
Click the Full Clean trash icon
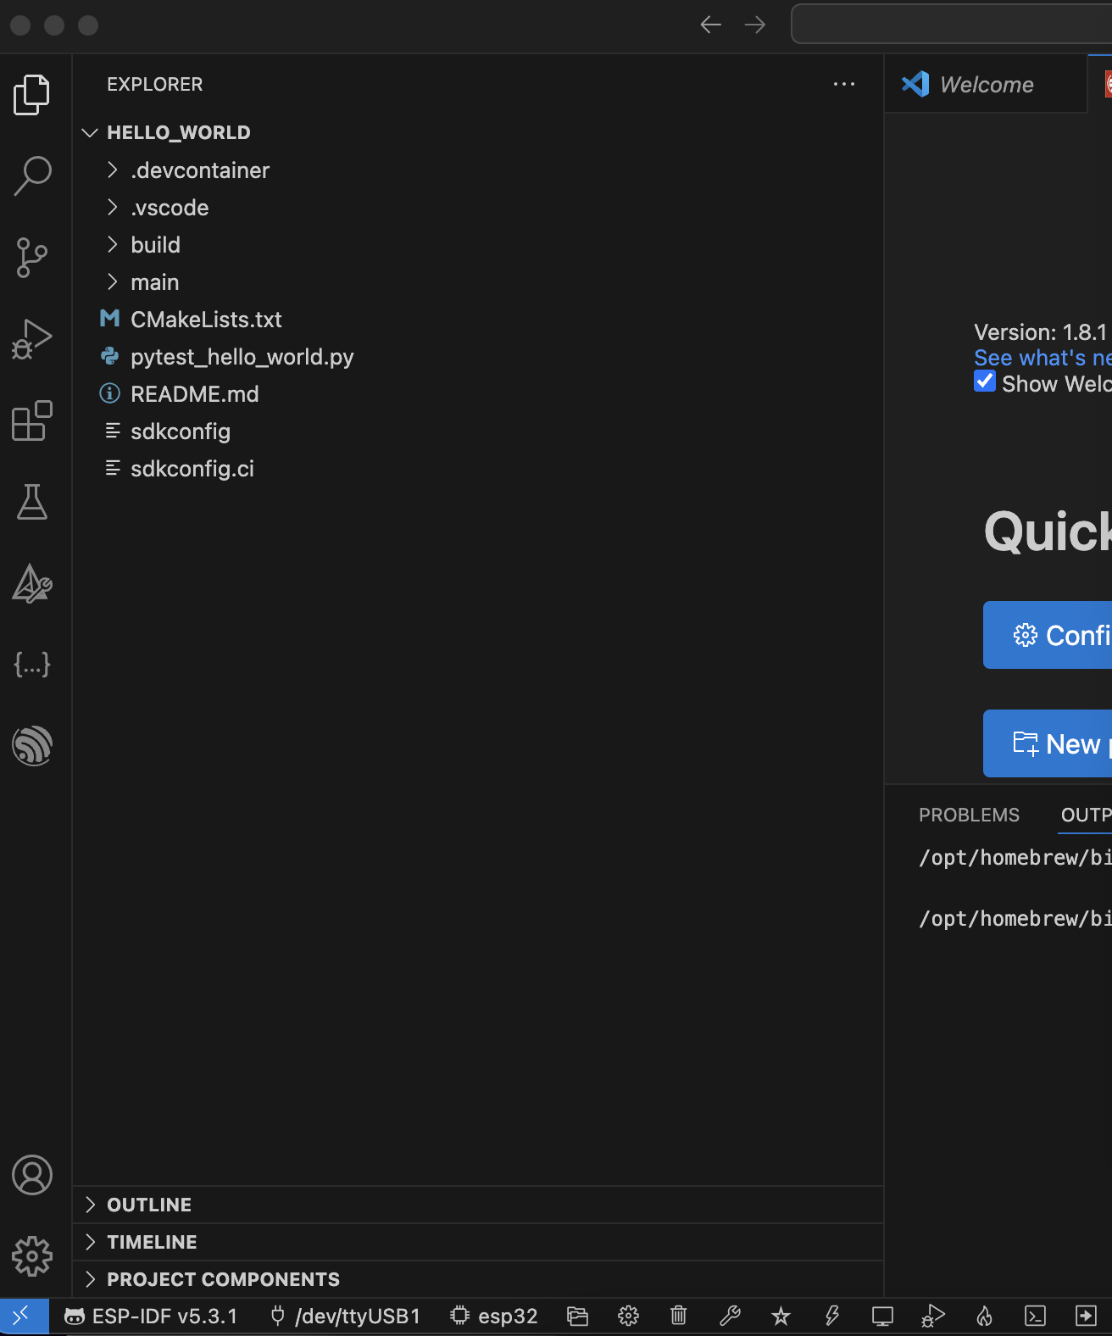[679, 1316]
